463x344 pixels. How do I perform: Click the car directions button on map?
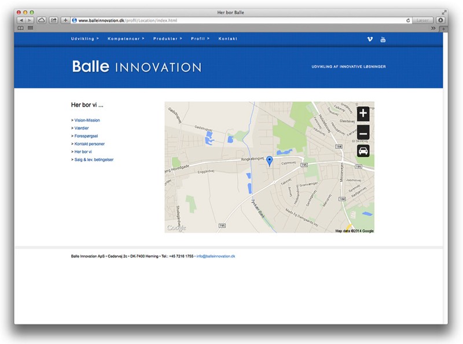tap(363, 151)
